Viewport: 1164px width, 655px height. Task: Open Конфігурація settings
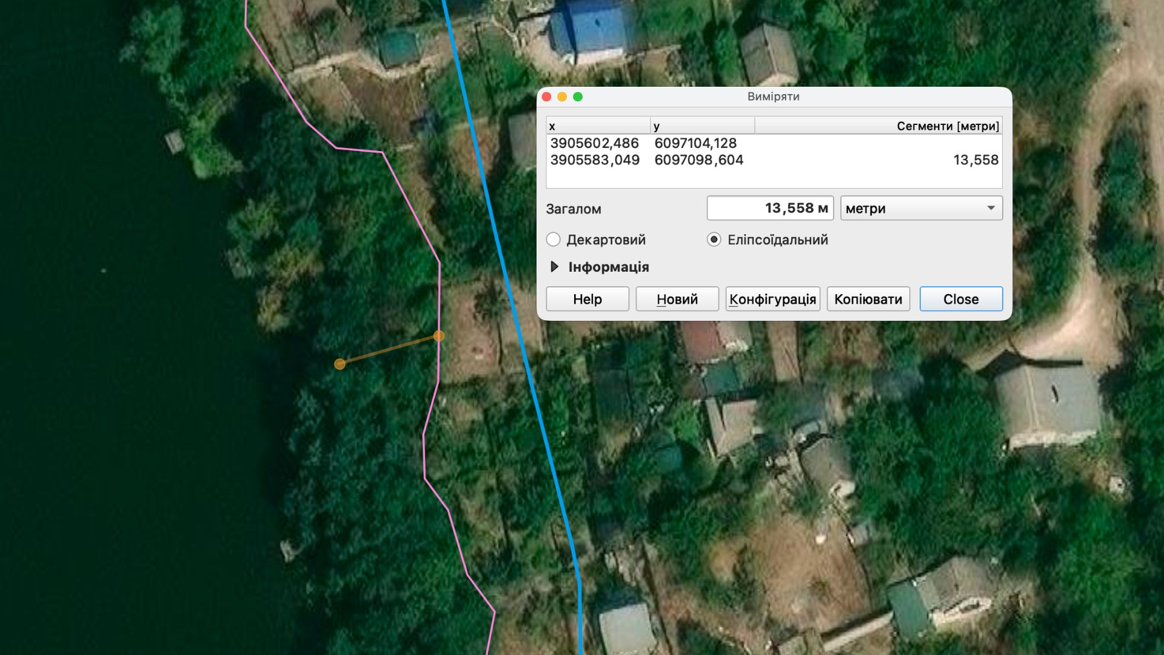click(772, 299)
